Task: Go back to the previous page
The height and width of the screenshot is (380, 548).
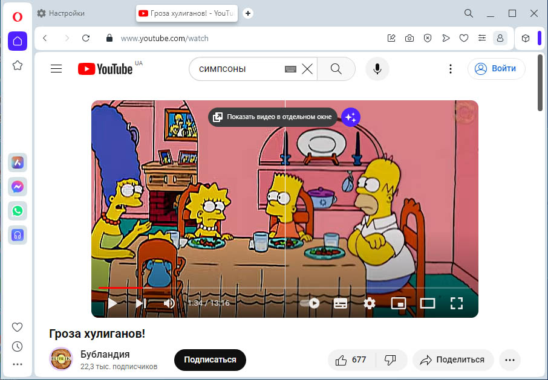Action: pyautogui.click(x=45, y=38)
